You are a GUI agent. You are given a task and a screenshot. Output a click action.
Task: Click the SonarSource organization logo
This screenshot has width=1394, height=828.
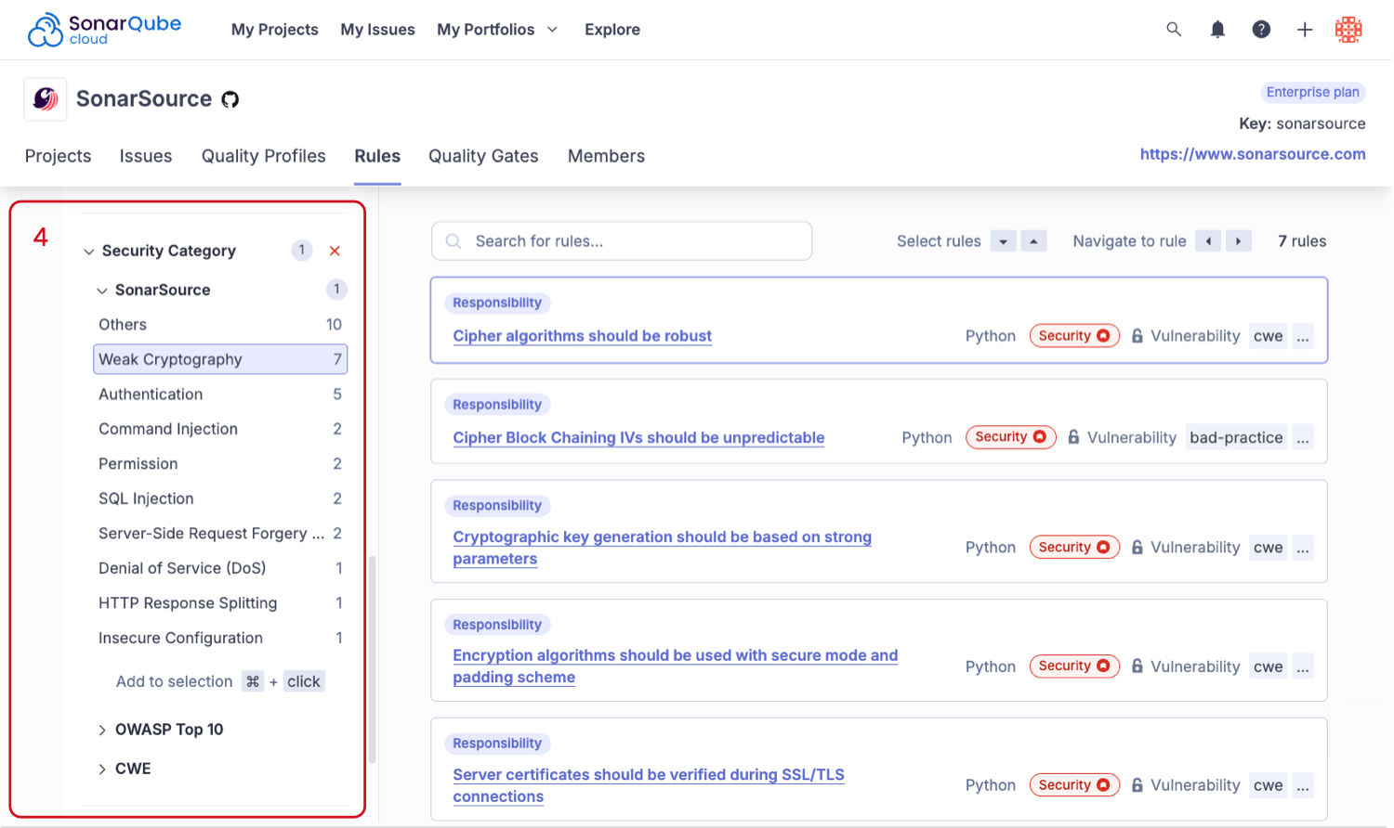[x=46, y=99]
